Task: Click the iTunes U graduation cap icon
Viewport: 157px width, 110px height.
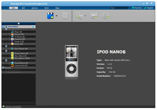Action: coord(12,41)
